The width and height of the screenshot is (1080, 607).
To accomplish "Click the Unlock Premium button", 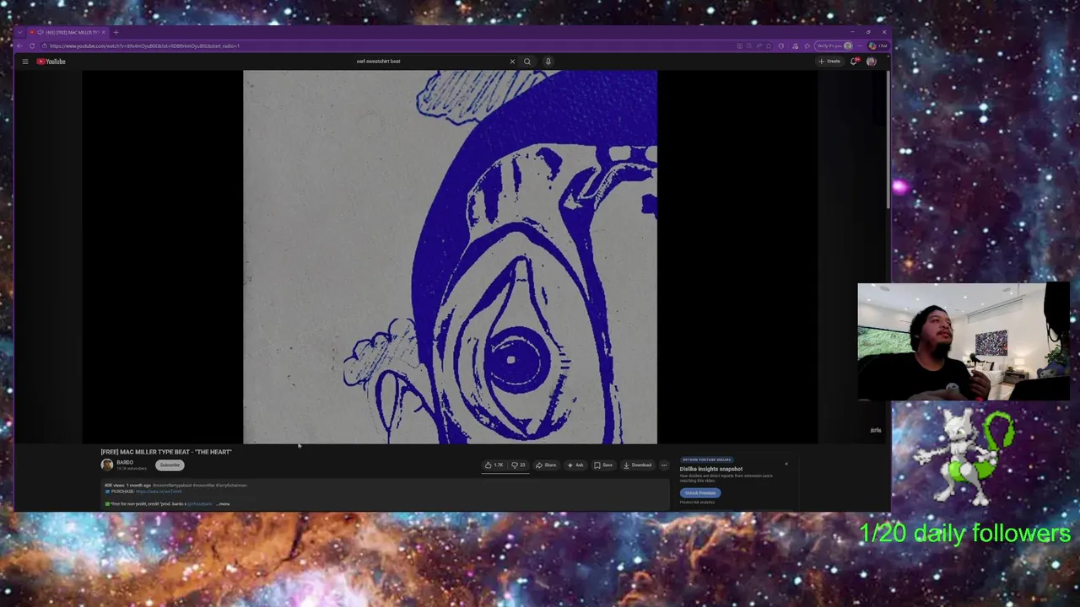I will (700, 493).
